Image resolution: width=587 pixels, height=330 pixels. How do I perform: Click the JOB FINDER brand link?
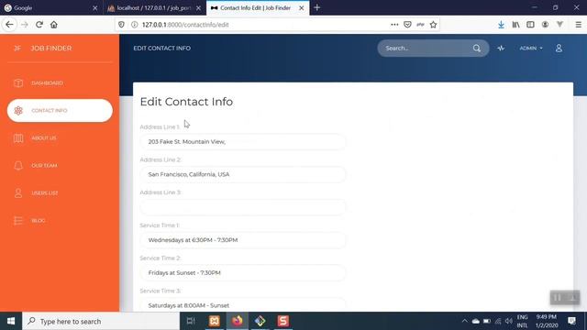click(x=51, y=49)
